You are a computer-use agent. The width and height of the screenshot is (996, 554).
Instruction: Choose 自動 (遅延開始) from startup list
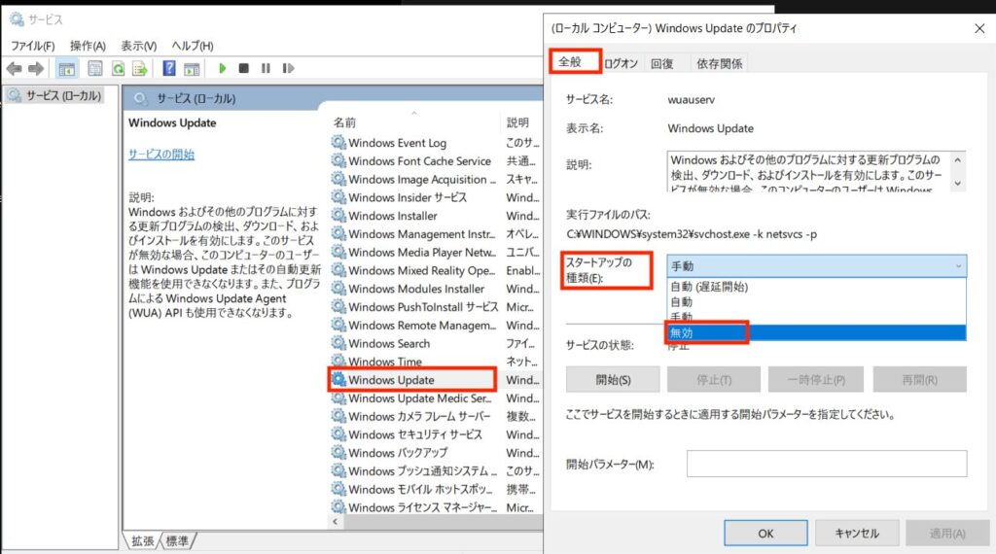click(816, 287)
